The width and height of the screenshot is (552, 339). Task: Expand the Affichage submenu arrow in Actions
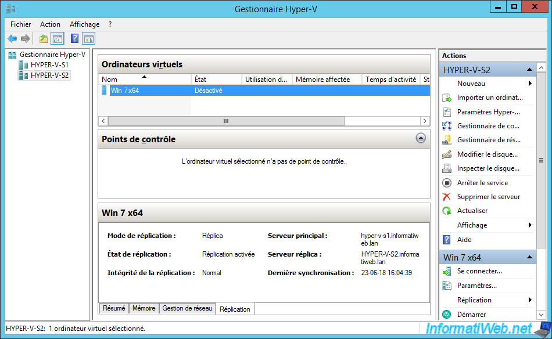(530, 225)
